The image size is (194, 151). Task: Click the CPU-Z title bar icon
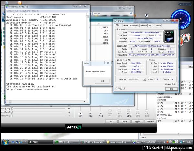(x=115, y=21)
